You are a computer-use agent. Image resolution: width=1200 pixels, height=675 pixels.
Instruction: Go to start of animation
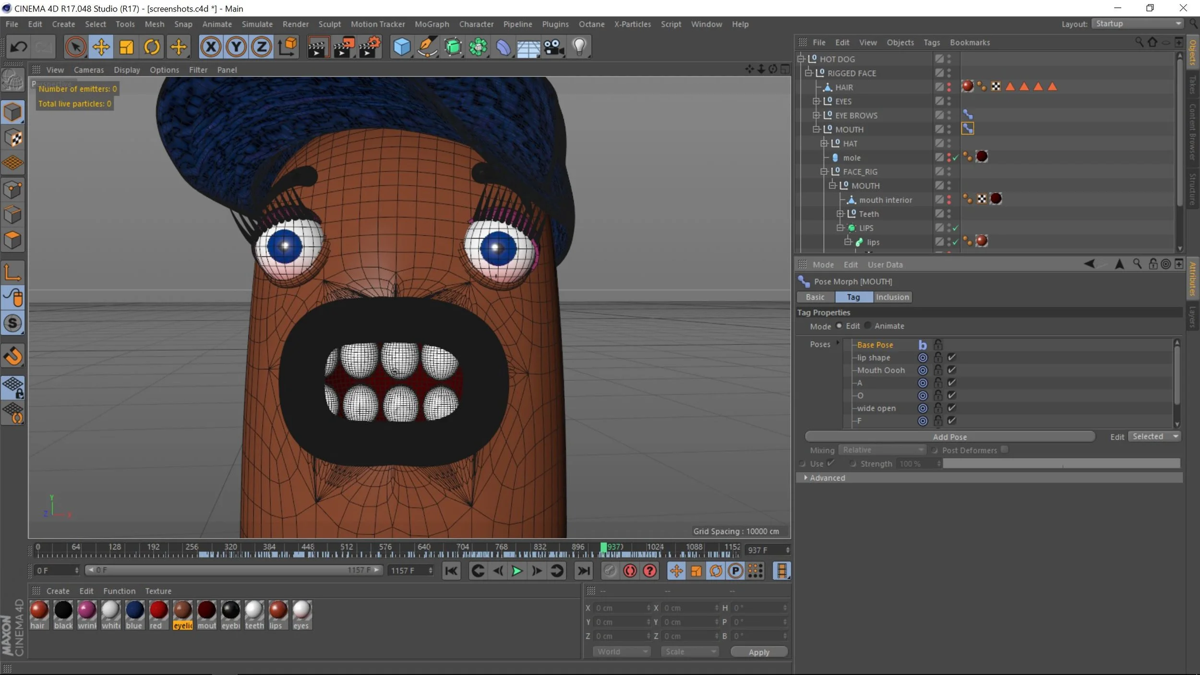point(451,571)
